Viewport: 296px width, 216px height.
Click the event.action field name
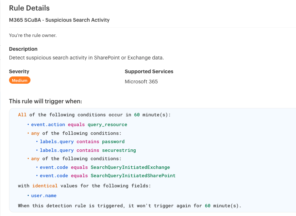click(48, 125)
